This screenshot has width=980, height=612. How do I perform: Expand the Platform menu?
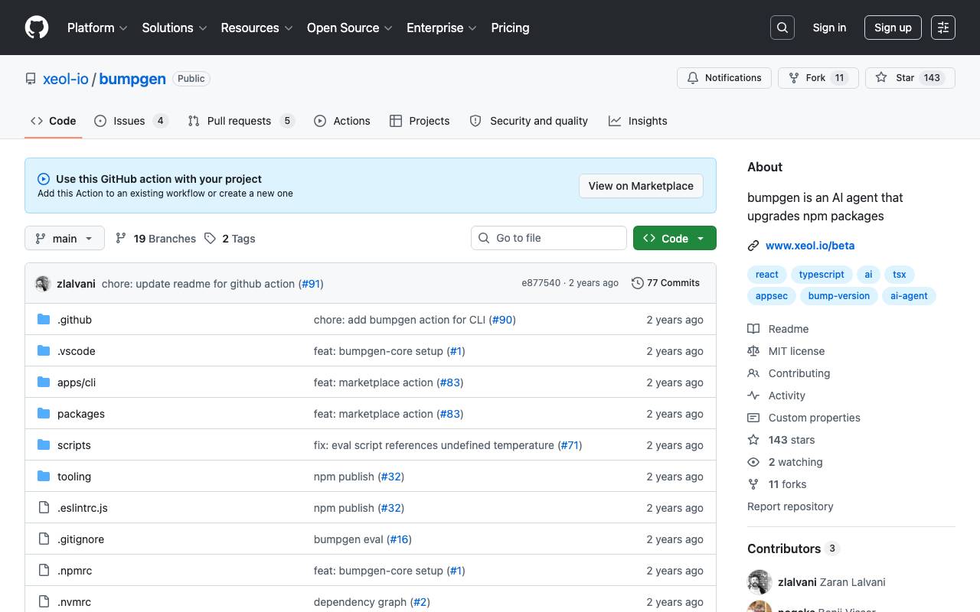(97, 28)
